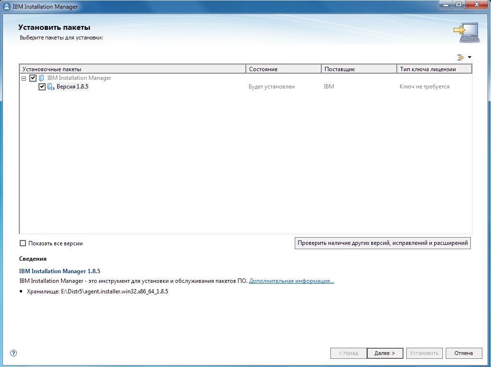Click the IBM Installation Manager 1.8.5 heading
The height and width of the screenshot is (367, 491).
click(60, 271)
